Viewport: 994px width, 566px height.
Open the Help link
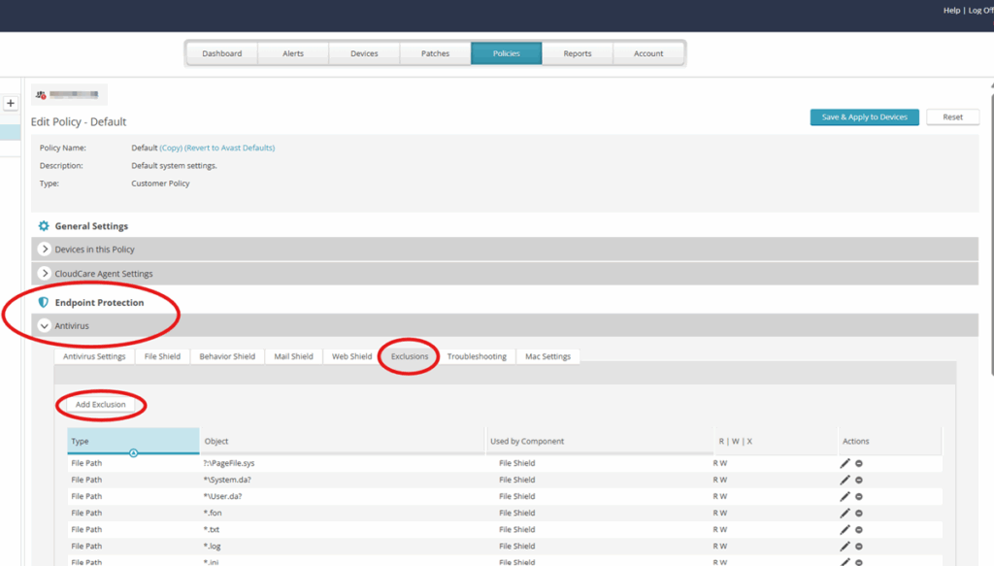[951, 10]
